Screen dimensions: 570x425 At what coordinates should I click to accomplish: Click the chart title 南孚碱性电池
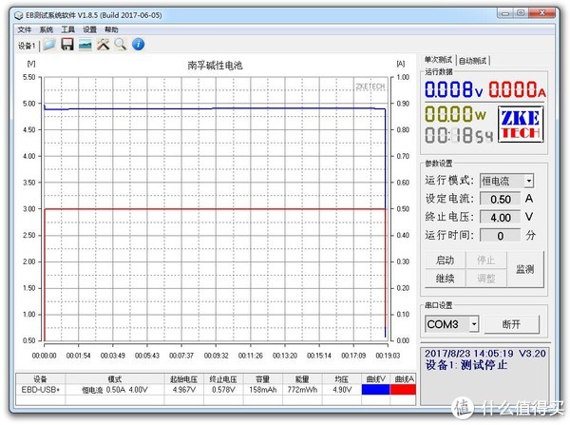(215, 66)
